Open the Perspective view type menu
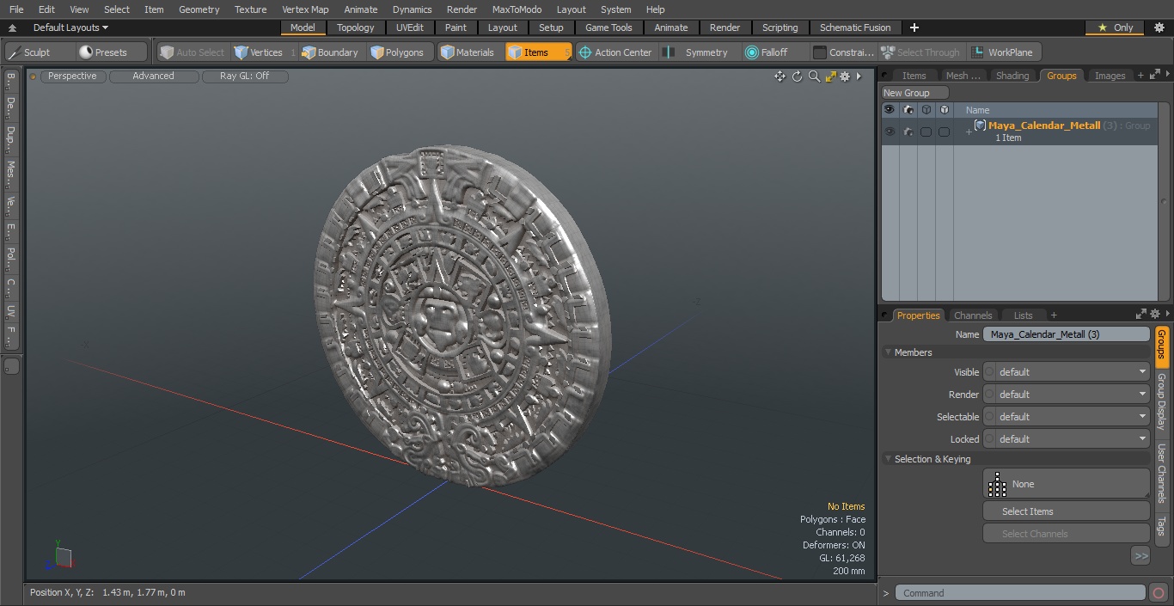Screen dimensions: 1174x606 point(73,77)
